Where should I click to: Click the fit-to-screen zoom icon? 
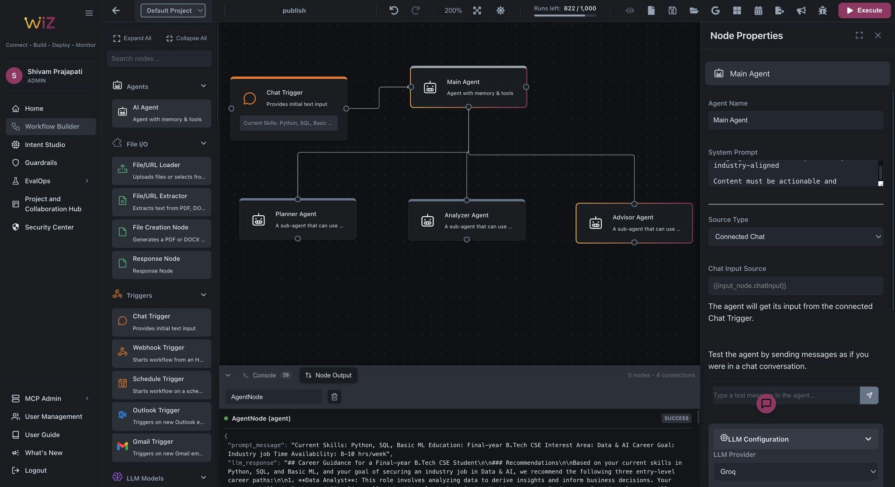(477, 10)
